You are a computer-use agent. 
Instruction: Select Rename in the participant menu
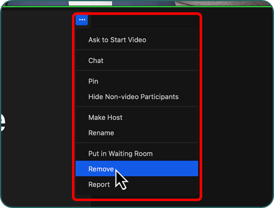(x=137, y=133)
